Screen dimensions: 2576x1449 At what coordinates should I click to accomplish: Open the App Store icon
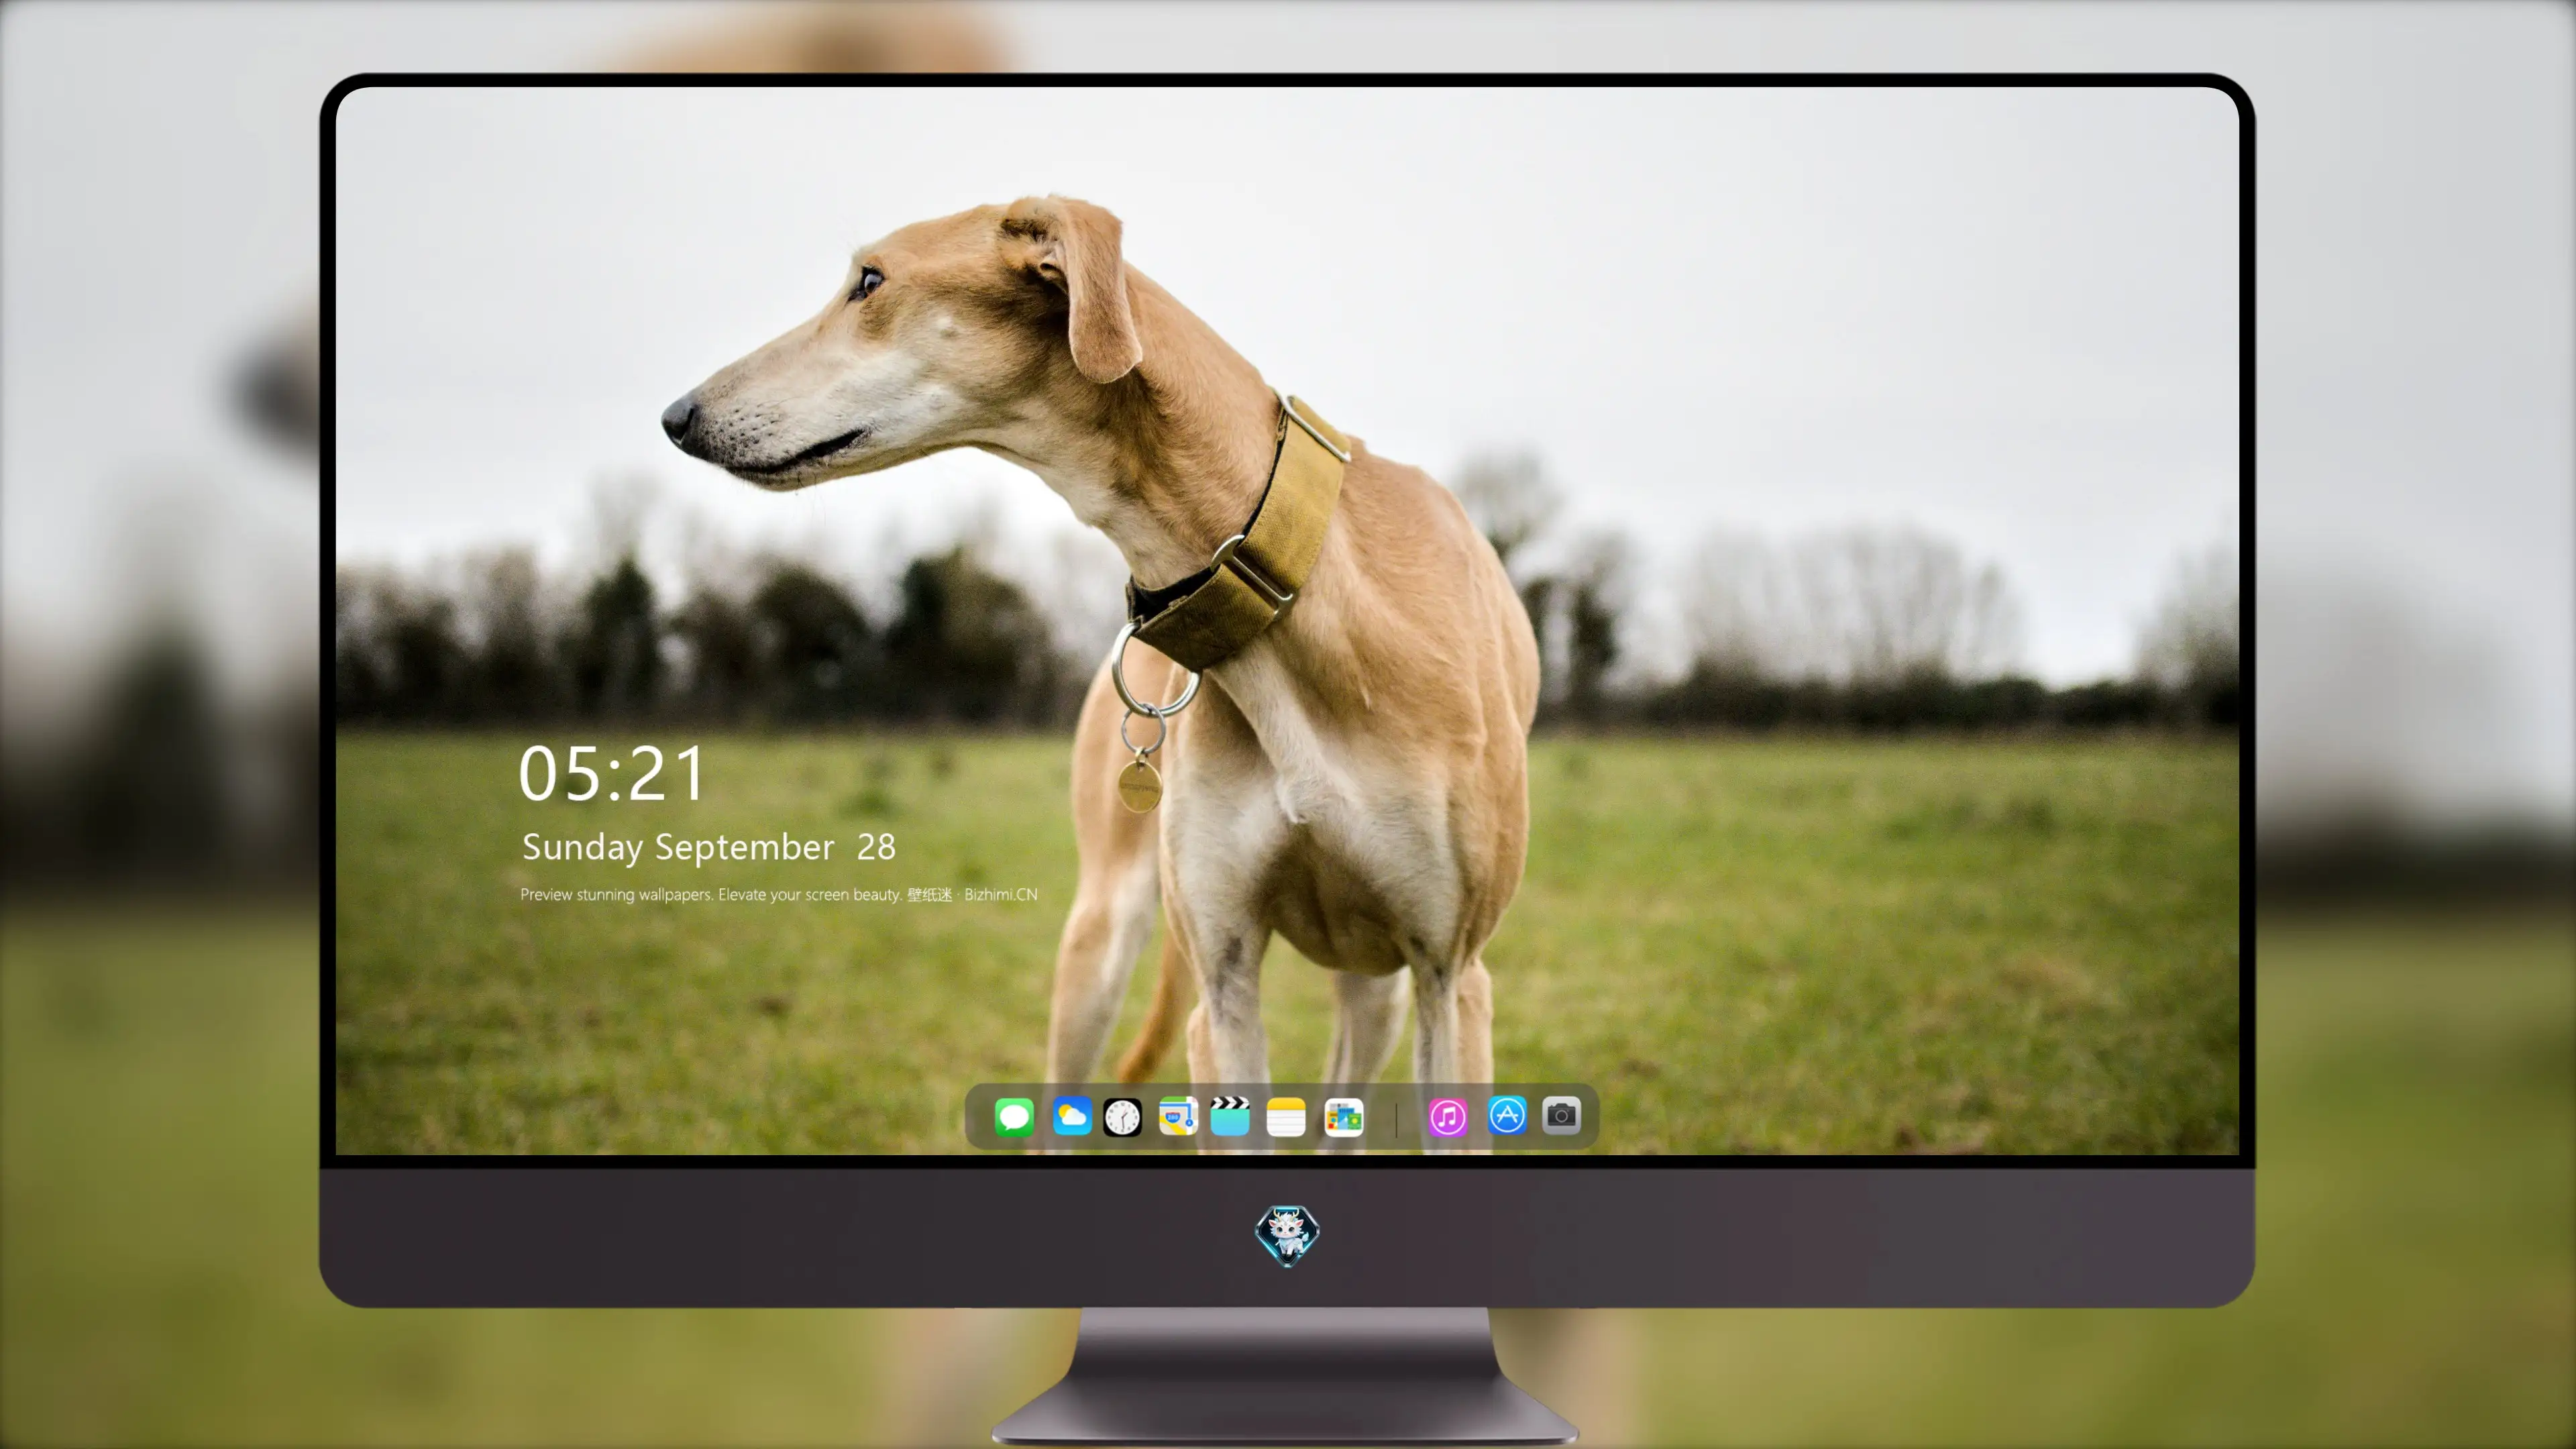click(1507, 1115)
